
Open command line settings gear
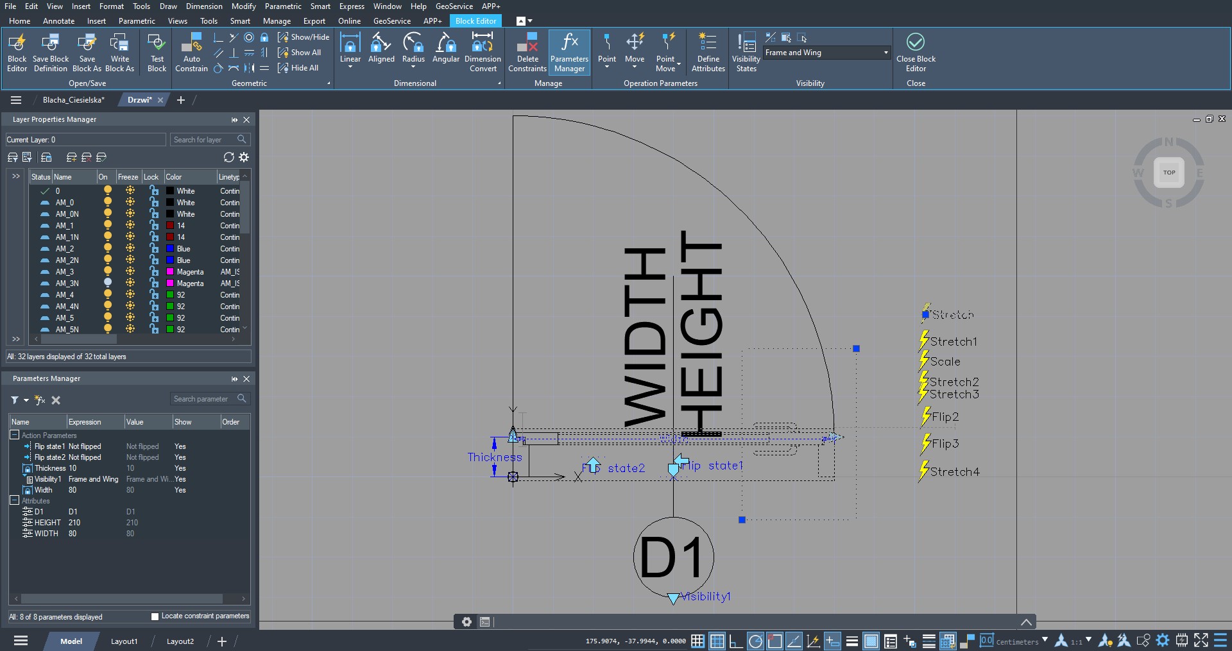coord(466,621)
